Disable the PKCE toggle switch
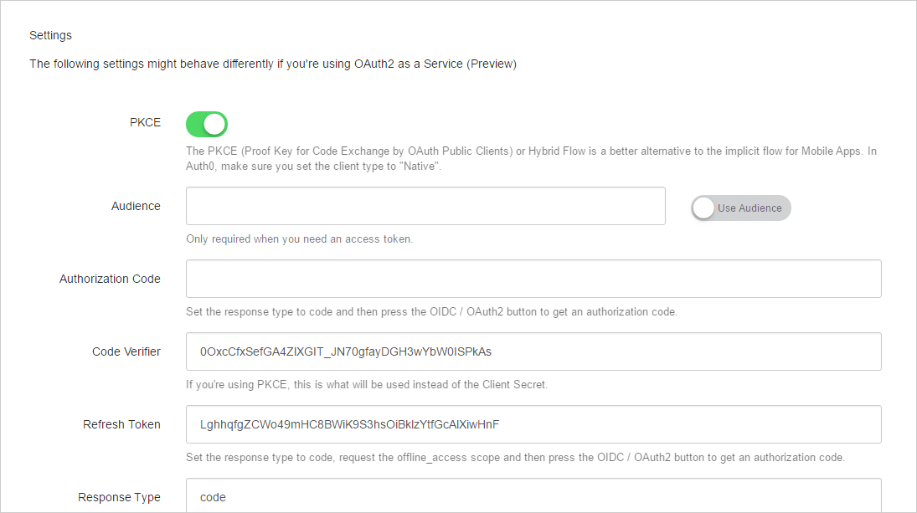 [206, 124]
